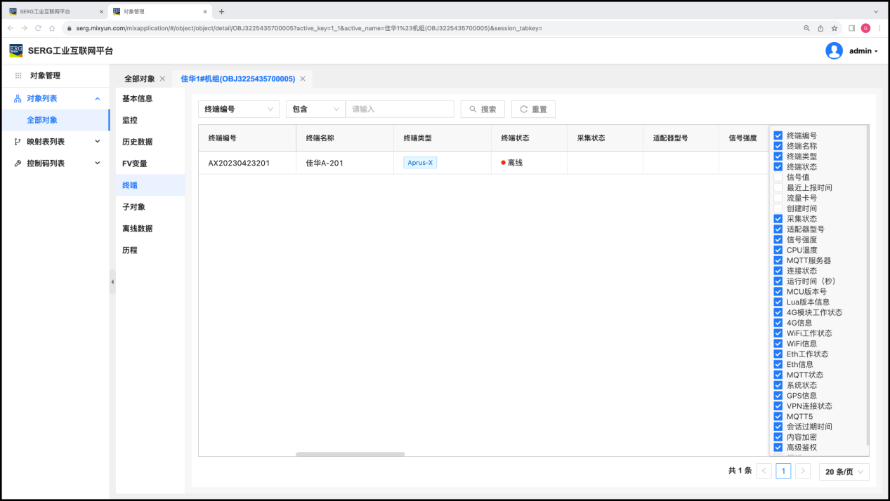Open the 包含 condition dropdown
The width and height of the screenshot is (890, 501).
click(x=315, y=109)
